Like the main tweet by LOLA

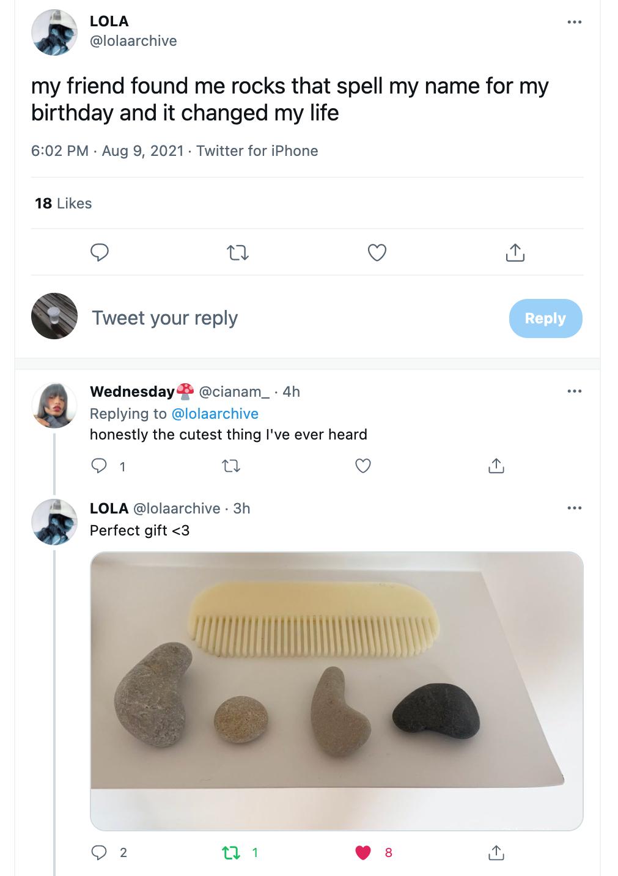pos(377,252)
